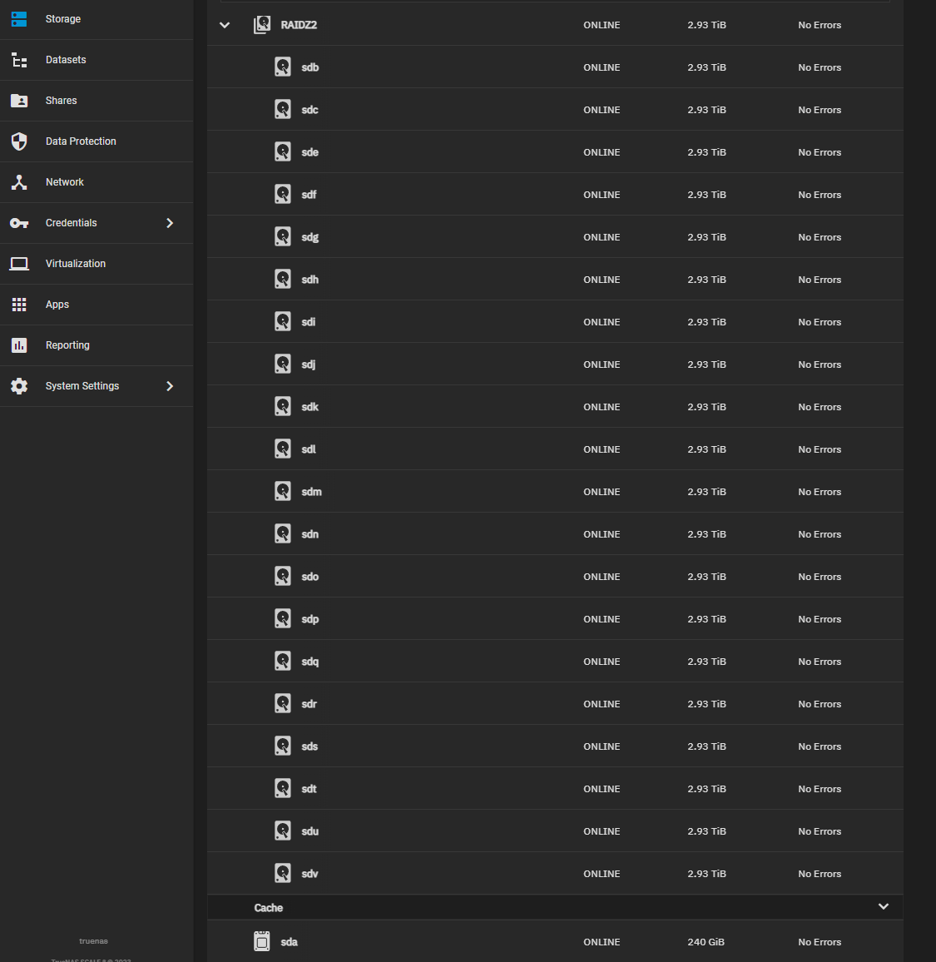
Task: Expand the System Settings submenu arrow
Action: click(170, 386)
